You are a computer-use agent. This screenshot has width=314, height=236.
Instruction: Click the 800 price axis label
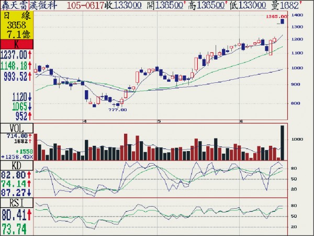[x=295, y=103]
